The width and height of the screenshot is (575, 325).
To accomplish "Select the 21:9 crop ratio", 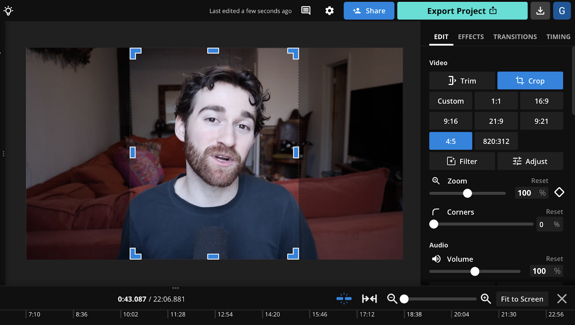I will [x=496, y=121].
